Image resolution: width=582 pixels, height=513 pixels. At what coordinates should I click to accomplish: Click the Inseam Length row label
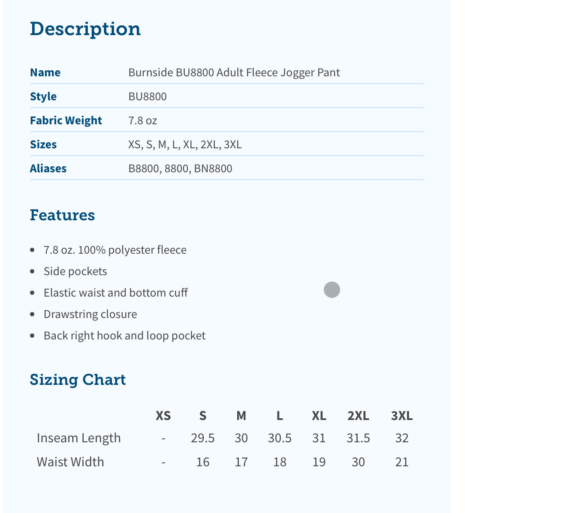click(79, 438)
